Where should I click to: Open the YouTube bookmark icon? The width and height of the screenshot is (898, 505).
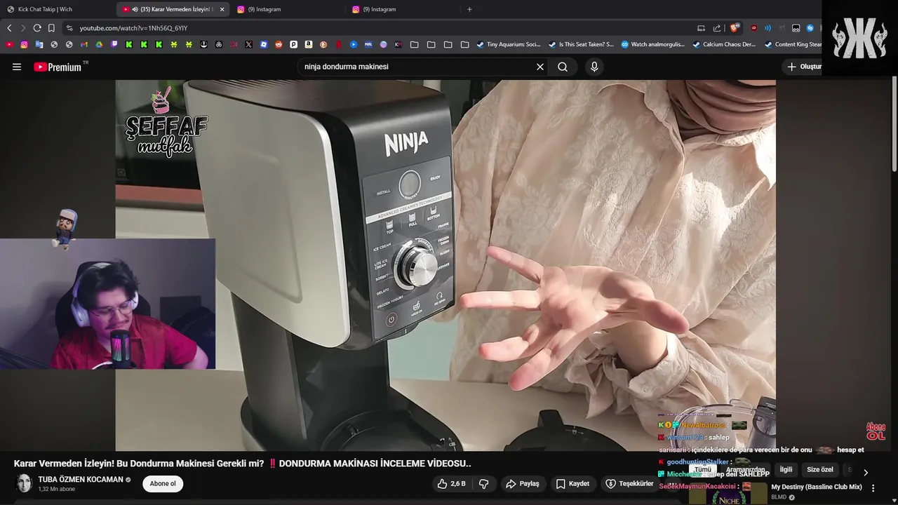9,44
